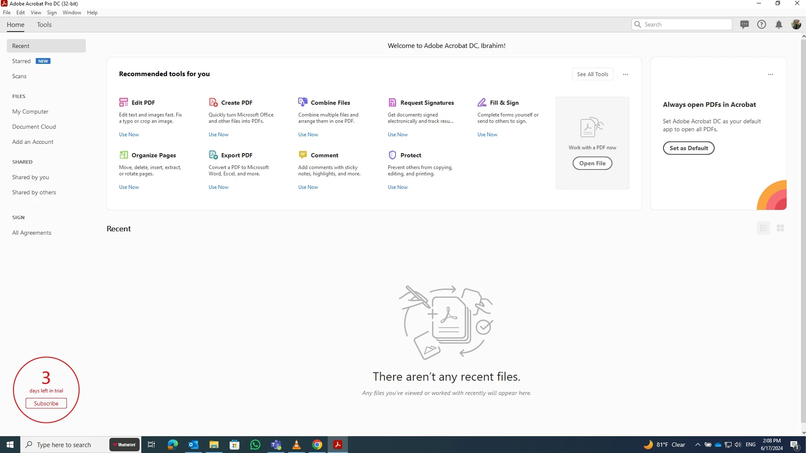Viewport: 806px width, 453px height.
Task: Open the Action Center notification icon
Action: coord(795,445)
